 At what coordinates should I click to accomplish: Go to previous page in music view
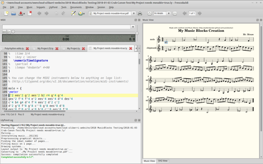point(184,13)
